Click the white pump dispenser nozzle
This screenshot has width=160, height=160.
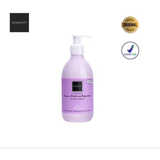[x=82, y=37]
